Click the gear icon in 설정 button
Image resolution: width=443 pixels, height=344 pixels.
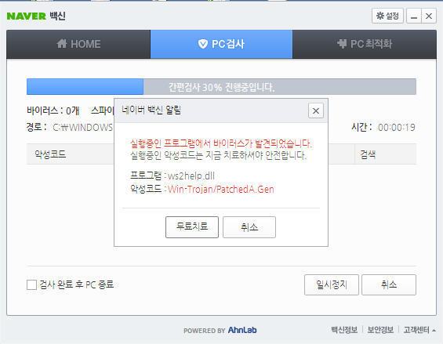click(x=380, y=16)
